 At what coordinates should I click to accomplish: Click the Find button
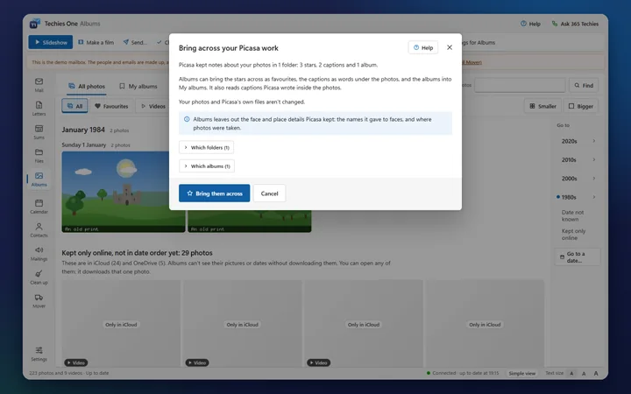584,85
